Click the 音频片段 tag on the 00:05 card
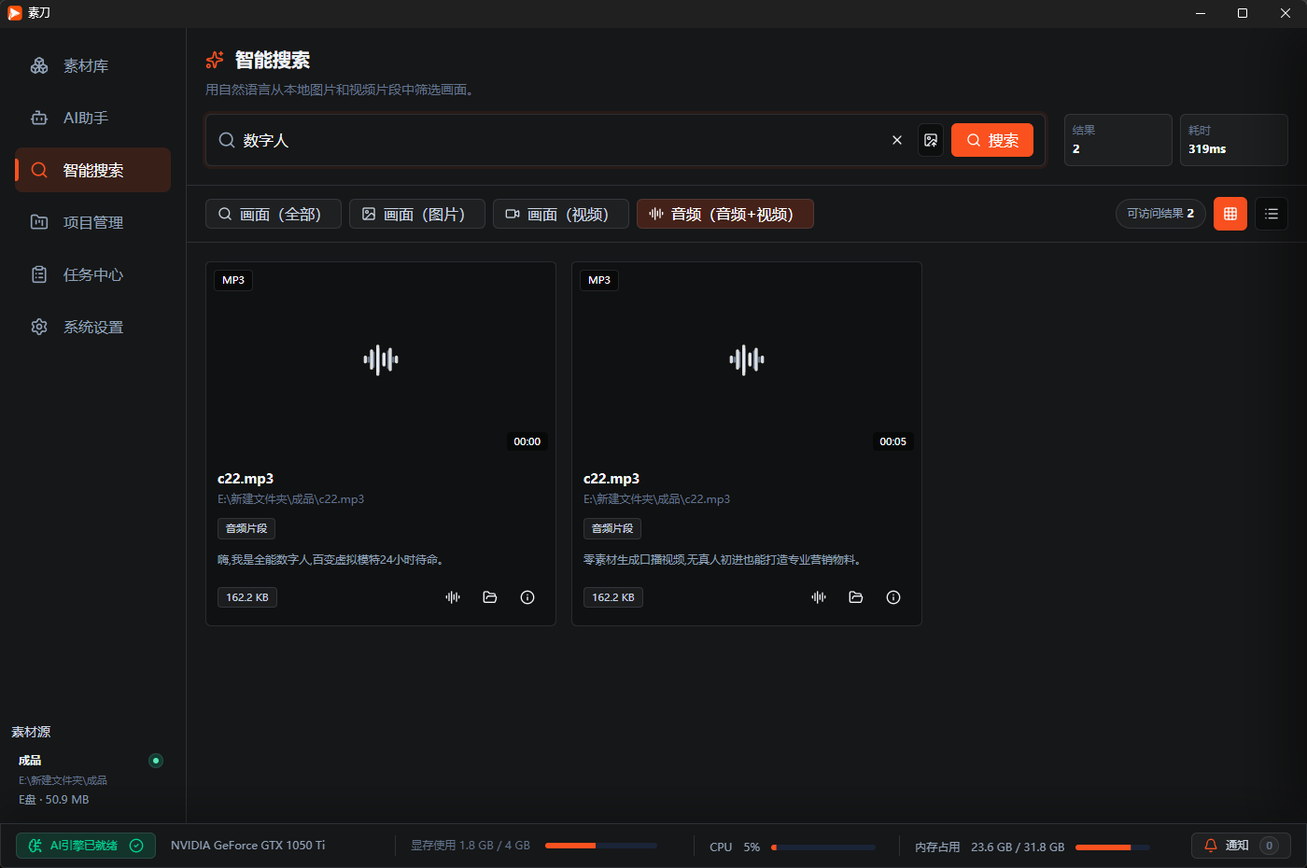This screenshot has height=868, width=1307. coord(612,528)
